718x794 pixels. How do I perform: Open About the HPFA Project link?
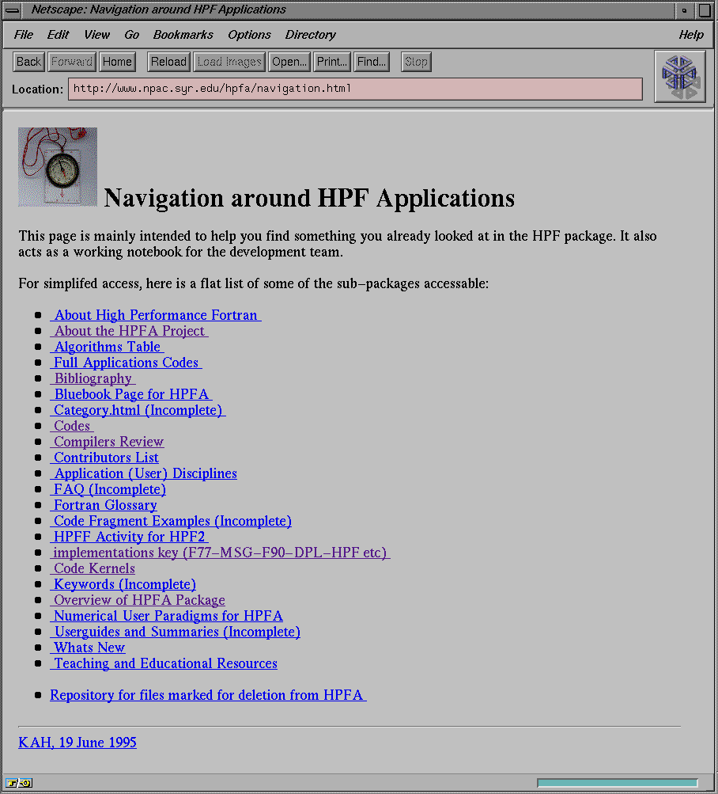coord(129,331)
